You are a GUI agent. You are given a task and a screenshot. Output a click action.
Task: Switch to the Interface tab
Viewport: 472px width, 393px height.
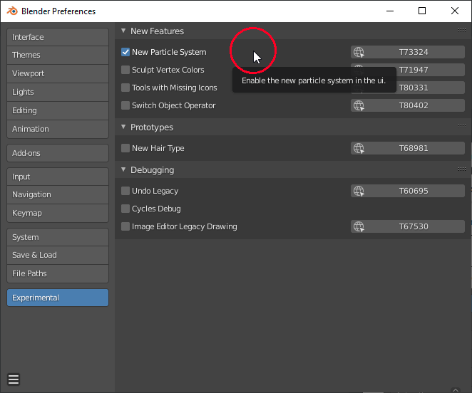[58, 37]
